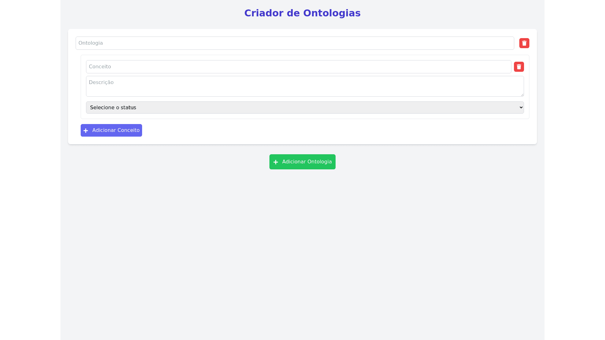Remove the concept via its red trash icon

[519, 67]
